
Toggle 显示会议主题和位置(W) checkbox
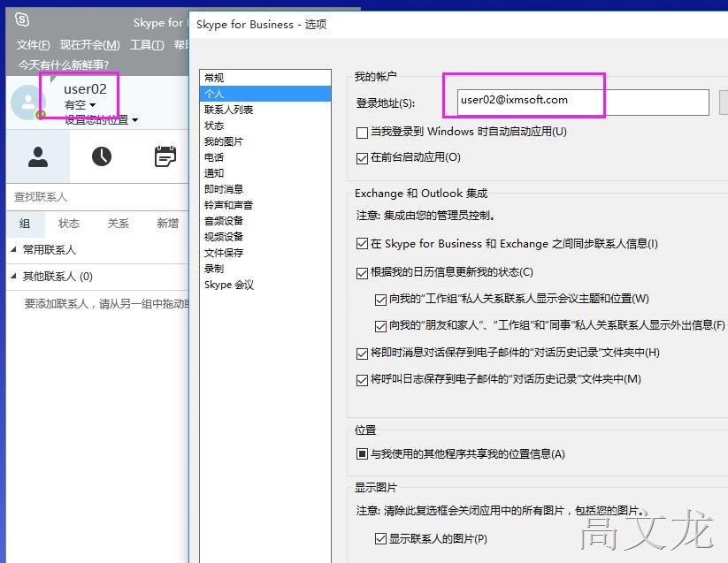point(380,300)
